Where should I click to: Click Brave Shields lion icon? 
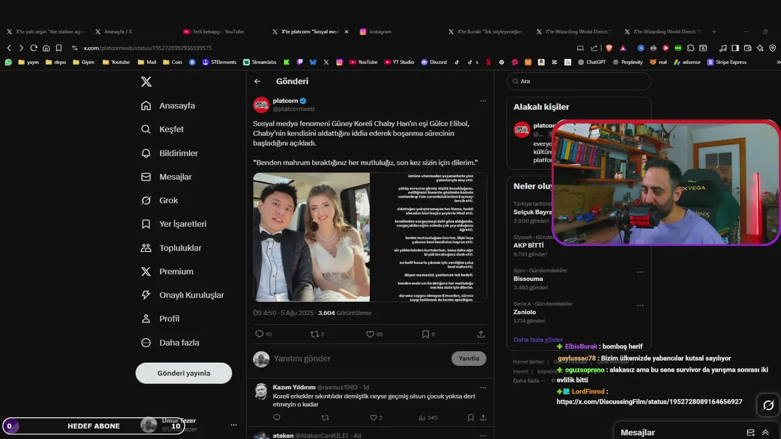[609, 48]
